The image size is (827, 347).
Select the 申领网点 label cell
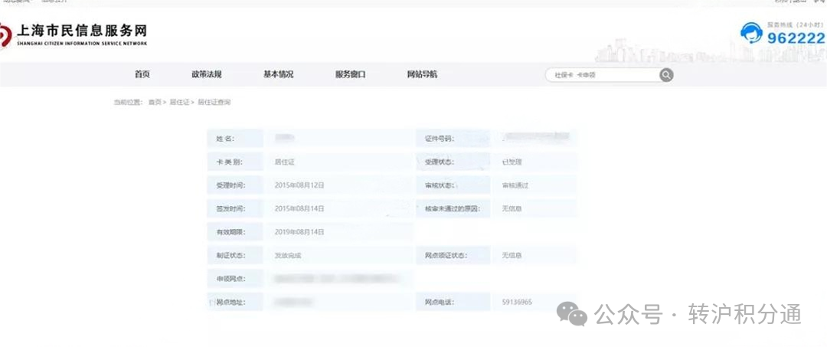tap(235, 278)
